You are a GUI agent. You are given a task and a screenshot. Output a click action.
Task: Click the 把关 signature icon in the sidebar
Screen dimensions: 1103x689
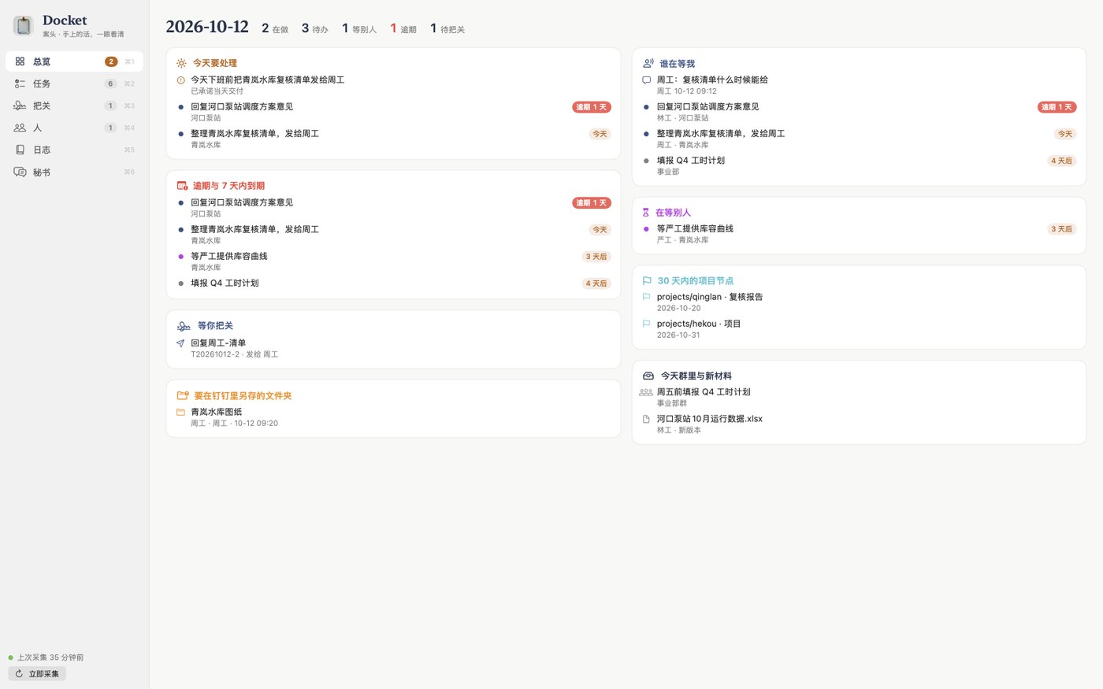click(x=20, y=106)
